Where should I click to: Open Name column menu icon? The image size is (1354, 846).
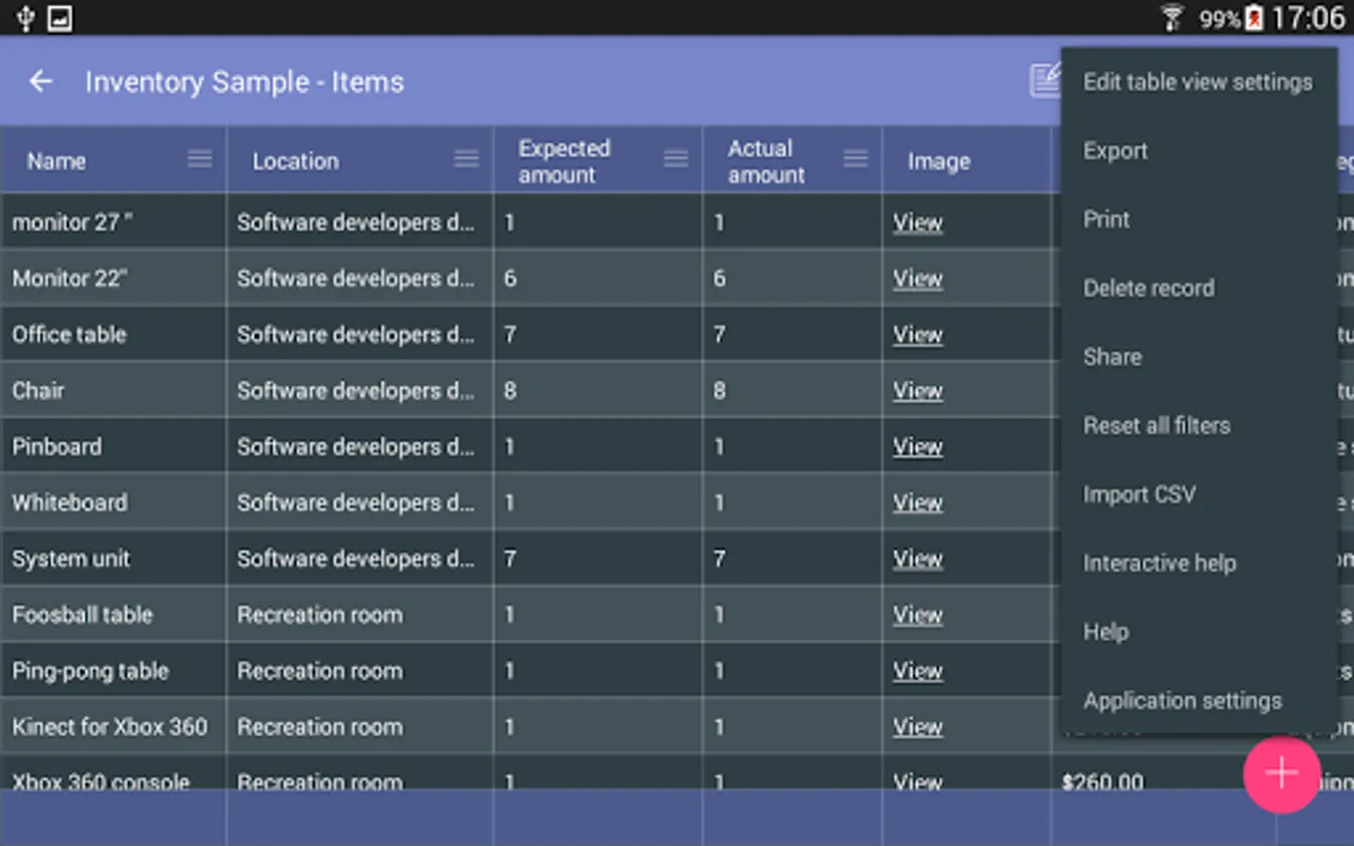[x=199, y=159]
